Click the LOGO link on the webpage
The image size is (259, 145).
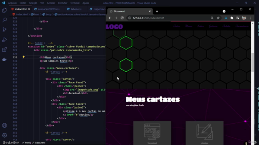[115, 27]
